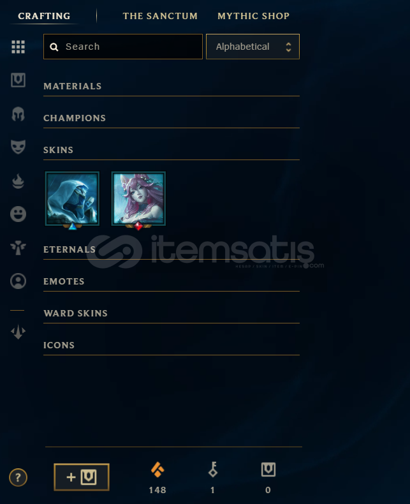Collapse the Skins section header
The image size is (410, 504).
[x=172, y=150]
